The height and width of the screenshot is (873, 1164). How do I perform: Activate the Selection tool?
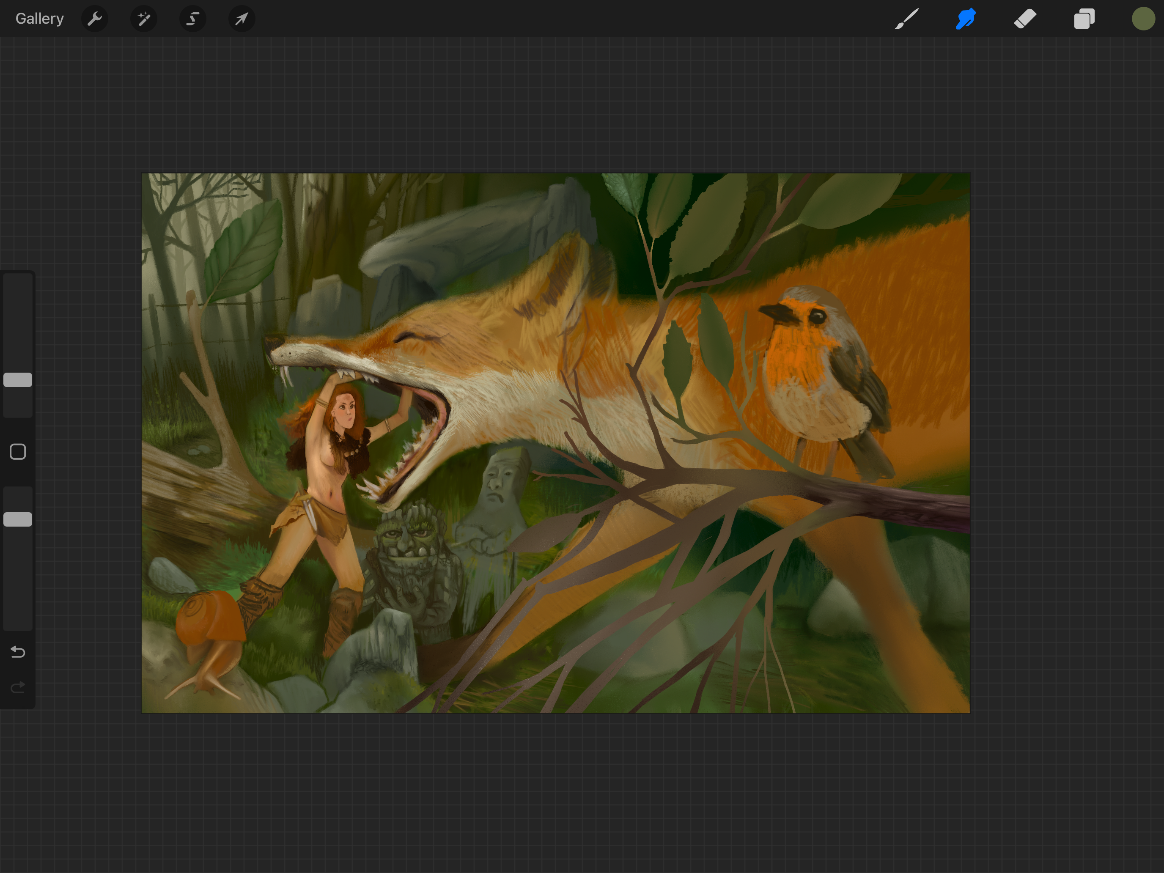tap(192, 19)
